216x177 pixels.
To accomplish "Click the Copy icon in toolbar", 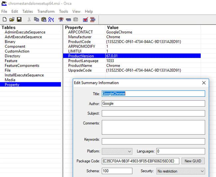I will (x=36, y=20).
